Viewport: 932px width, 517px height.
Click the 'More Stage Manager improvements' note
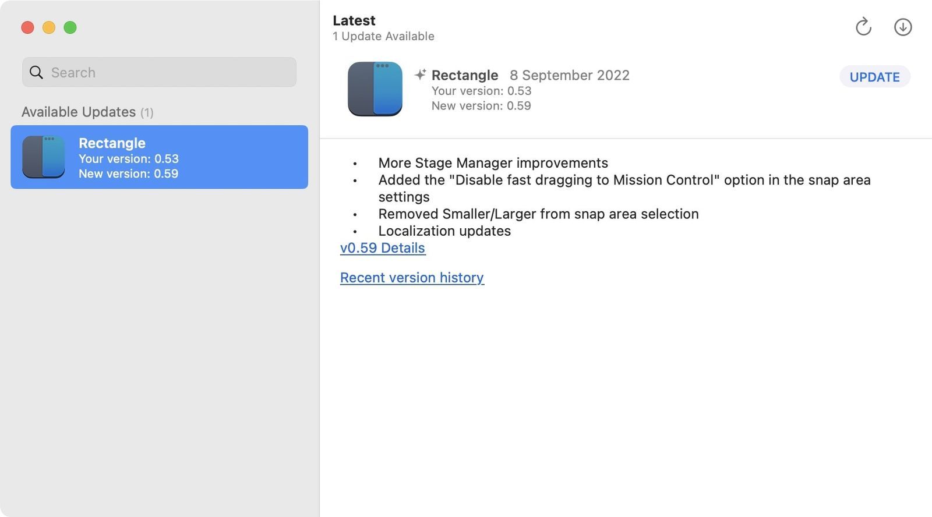pyautogui.click(x=493, y=163)
